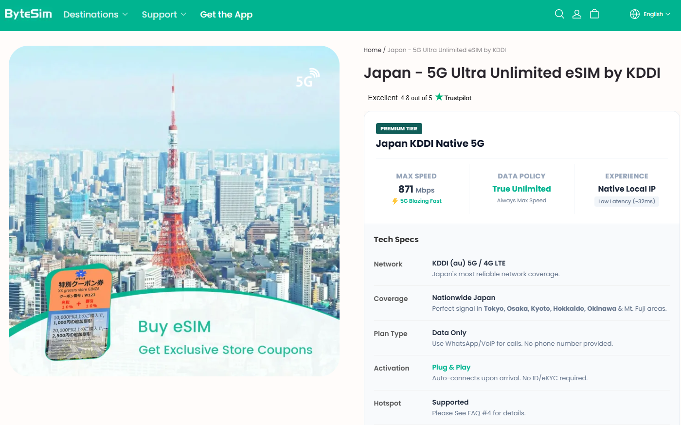This screenshot has width=681, height=425.
Task: Open the Tokyo Tower product image
Action: click(174, 211)
